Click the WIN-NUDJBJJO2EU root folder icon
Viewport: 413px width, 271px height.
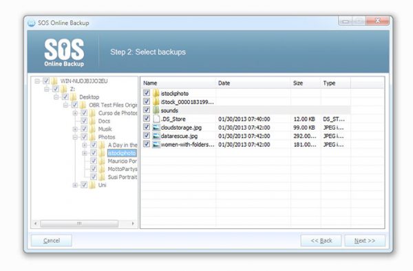click(54, 81)
